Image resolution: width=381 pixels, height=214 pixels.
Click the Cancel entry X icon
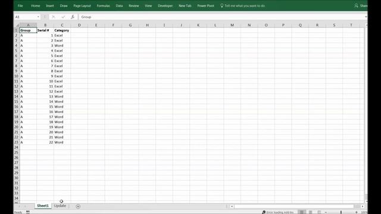pyautogui.click(x=54, y=17)
